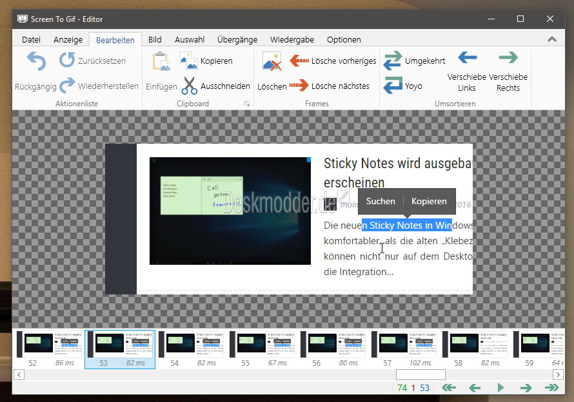Click the "86 ms" delay of frame 52
This screenshot has width=574, height=402.
point(64,363)
